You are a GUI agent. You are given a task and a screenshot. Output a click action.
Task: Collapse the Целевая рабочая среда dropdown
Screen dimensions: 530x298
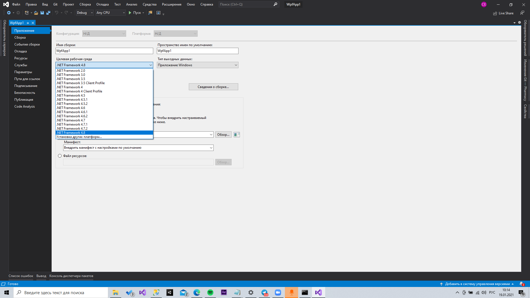tap(150, 65)
